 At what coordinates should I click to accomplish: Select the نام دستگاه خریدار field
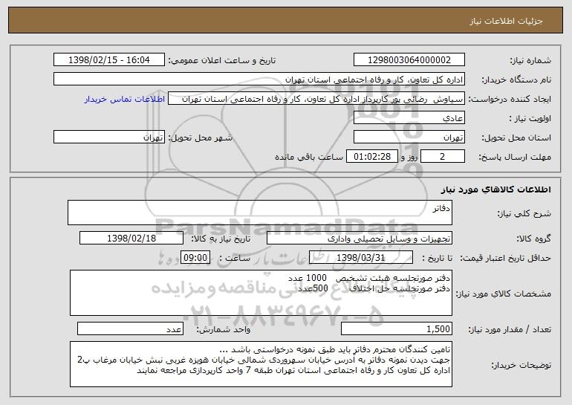coord(259,80)
